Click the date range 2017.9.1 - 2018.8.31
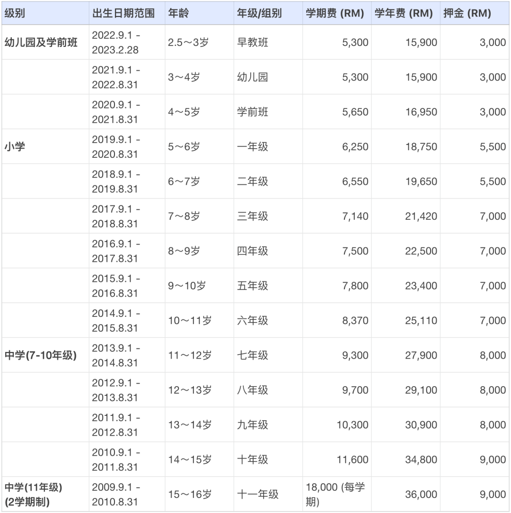 127,216
